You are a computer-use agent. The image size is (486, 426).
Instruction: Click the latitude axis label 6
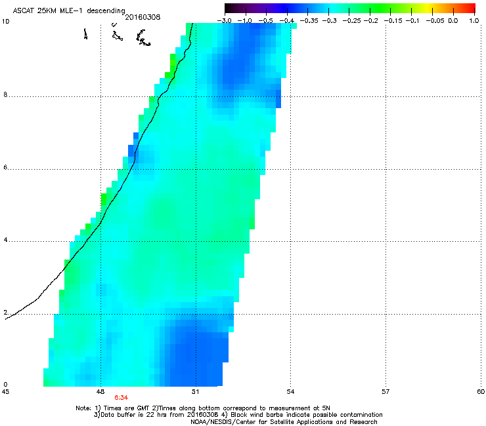click(5, 167)
